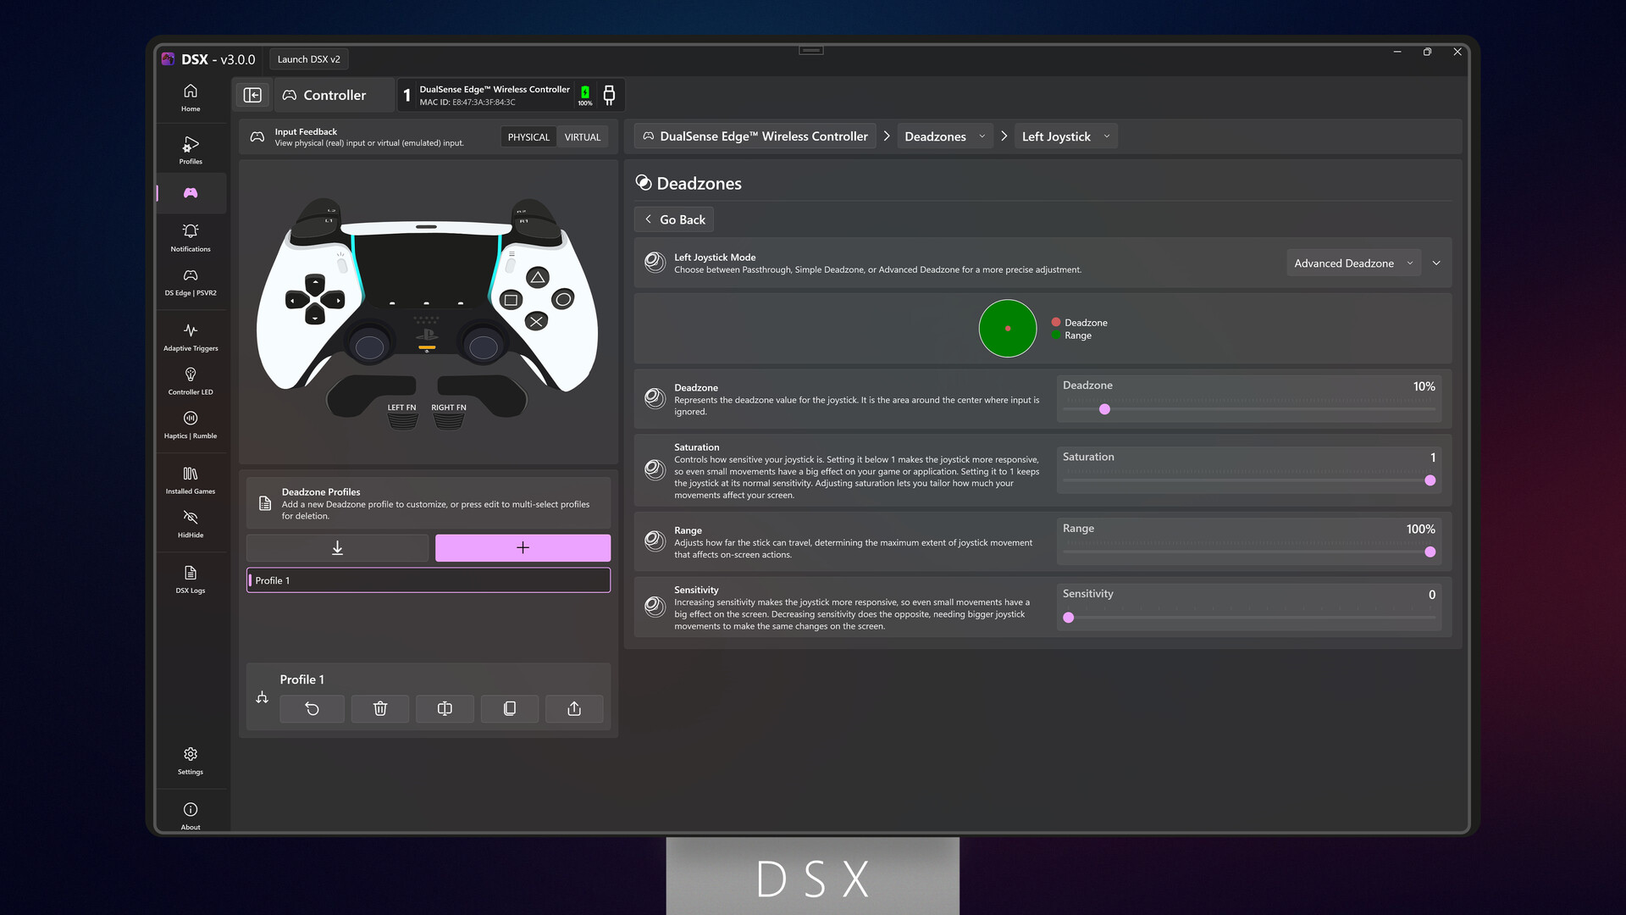Open the Installed Games list

[190, 479]
